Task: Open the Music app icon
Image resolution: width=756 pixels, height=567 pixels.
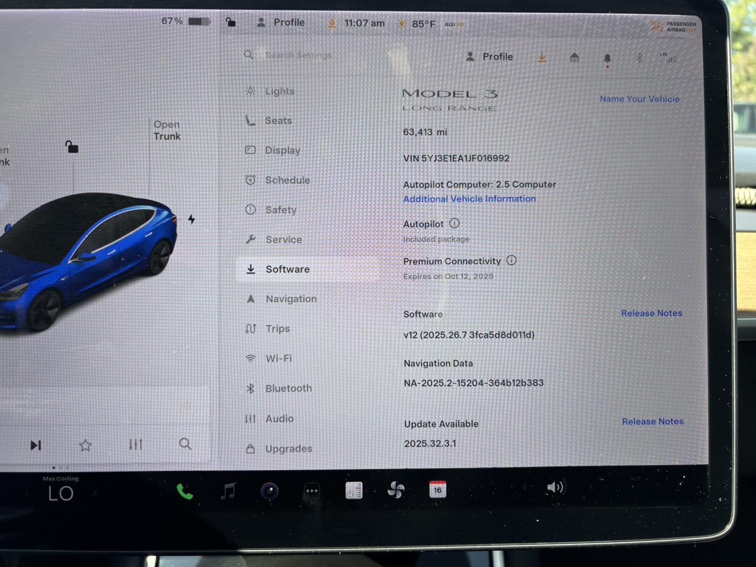Action: point(228,491)
